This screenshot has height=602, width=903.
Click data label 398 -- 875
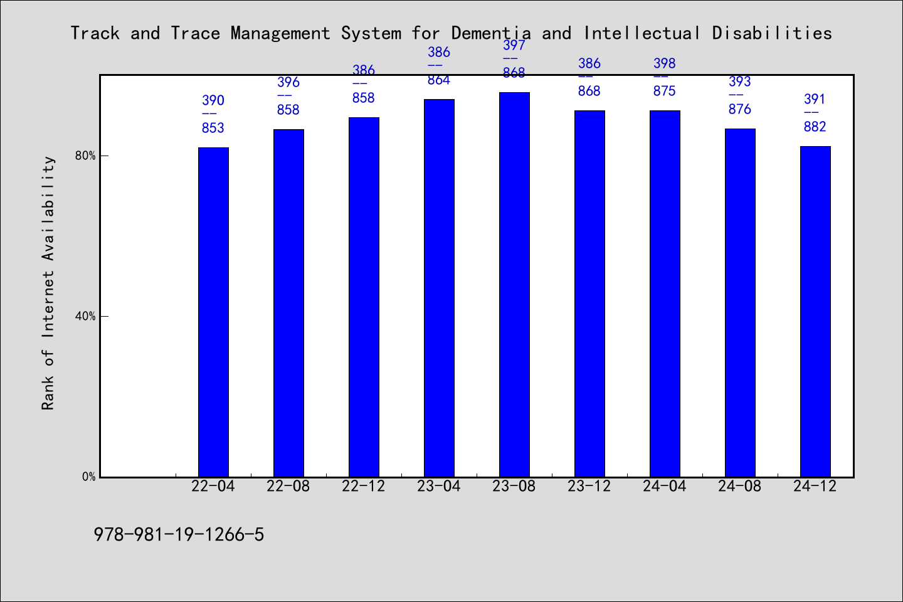pyautogui.click(x=665, y=77)
